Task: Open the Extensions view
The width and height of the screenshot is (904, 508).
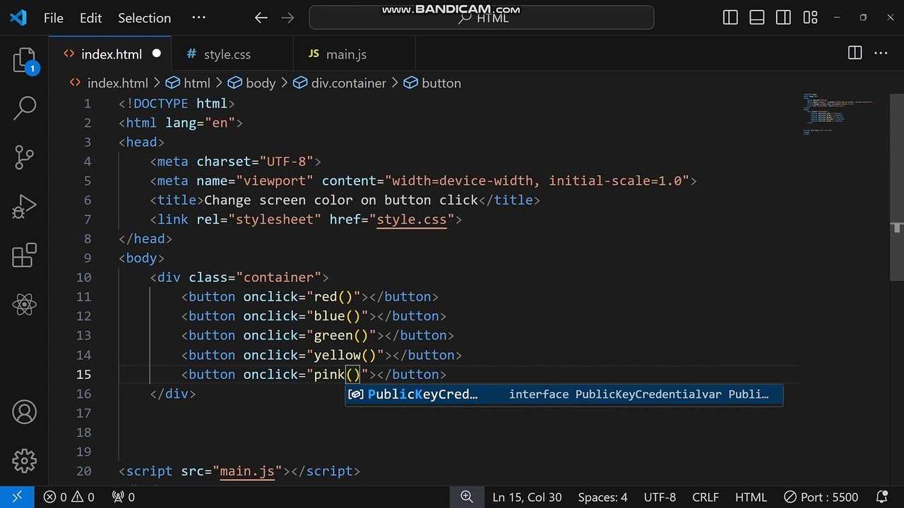Action: coord(24,255)
